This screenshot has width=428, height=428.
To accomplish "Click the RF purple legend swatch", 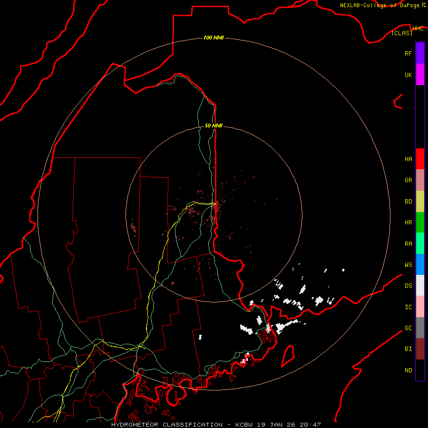I will coord(420,53).
